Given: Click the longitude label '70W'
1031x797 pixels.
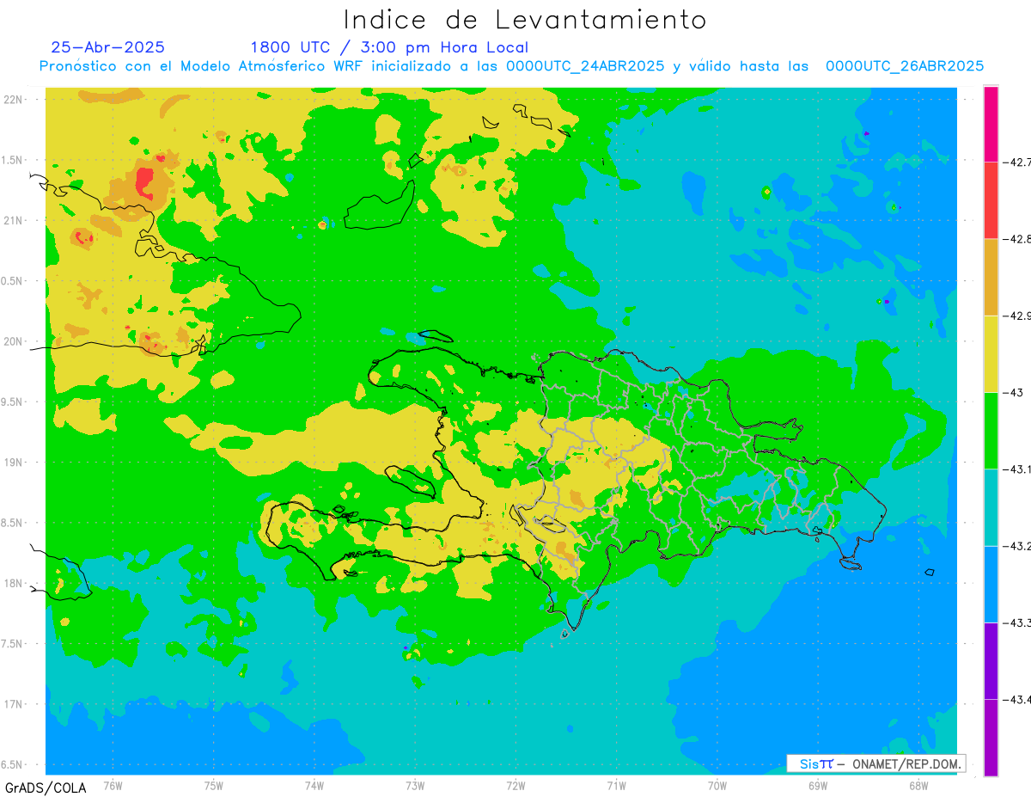Looking at the screenshot, I should point(717,785).
